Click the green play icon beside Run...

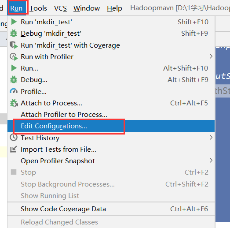pyautogui.click(x=14, y=68)
